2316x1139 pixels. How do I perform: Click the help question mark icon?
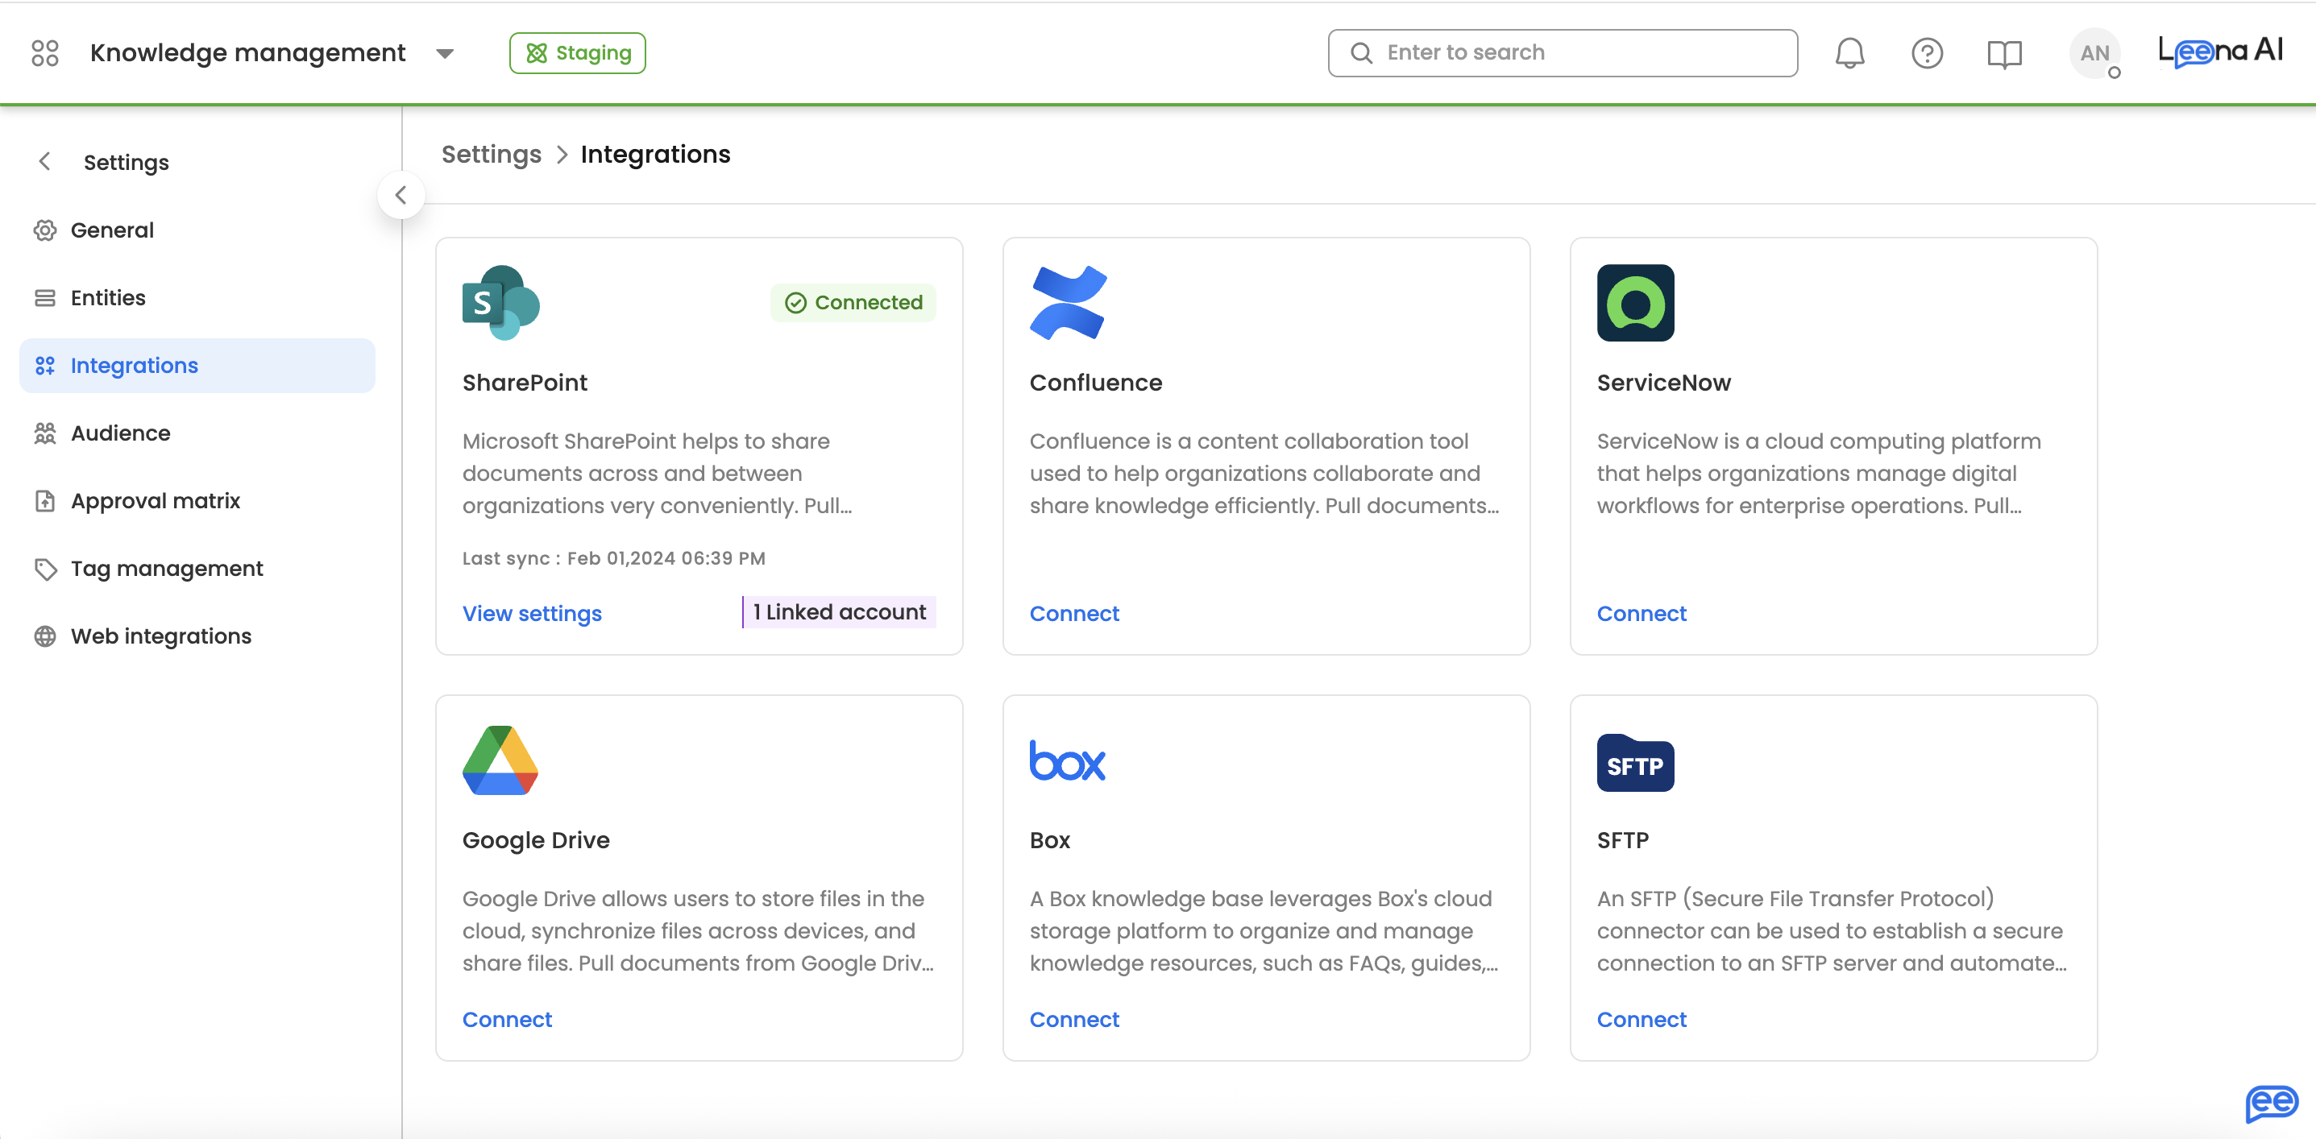coord(1927,53)
